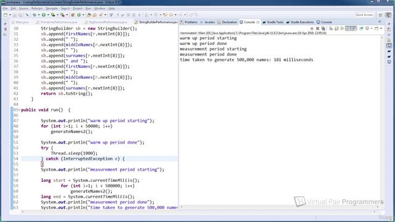This screenshot has height=222, width=395.
Task: Open the Open Perspective button
Action: (381, 15)
